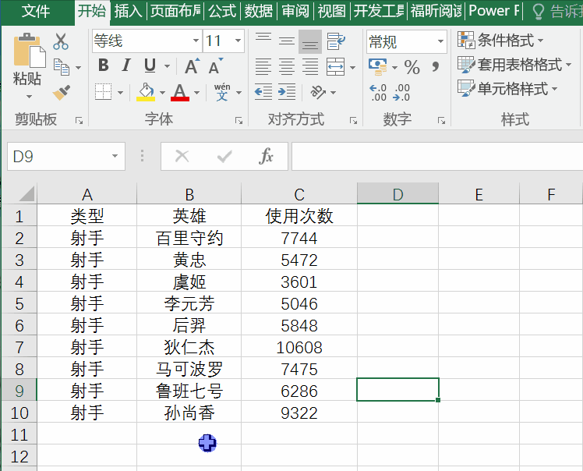583x471 pixels.
Task: Apply the yellow fill color
Action: coord(146,93)
